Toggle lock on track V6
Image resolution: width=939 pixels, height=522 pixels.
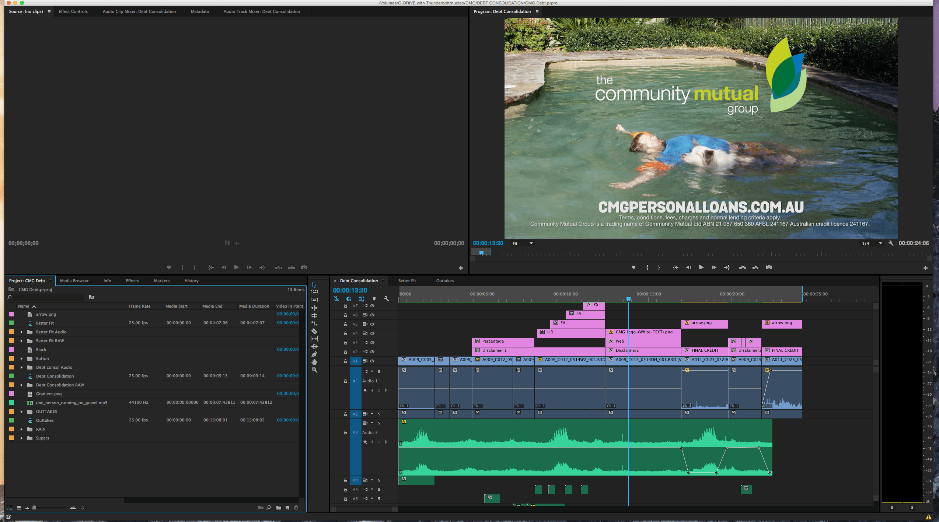coord(345,315)
